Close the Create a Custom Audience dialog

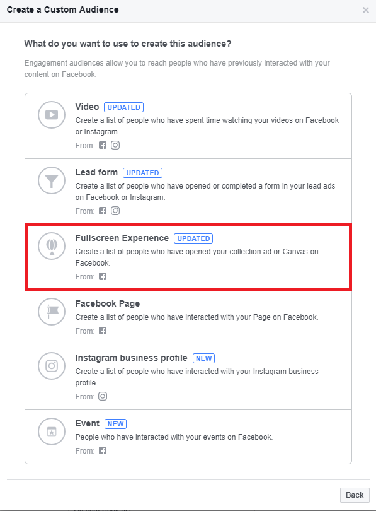pyautogui.click(x=366, y=10)
